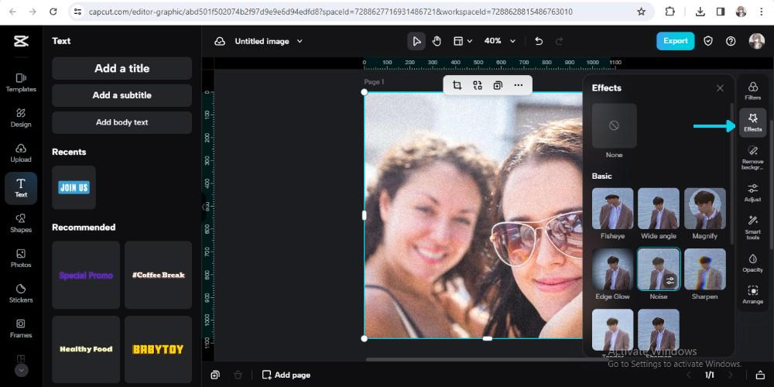Click the browser address bar URL
Screen dimensions: 774x387
pos(330,12)
